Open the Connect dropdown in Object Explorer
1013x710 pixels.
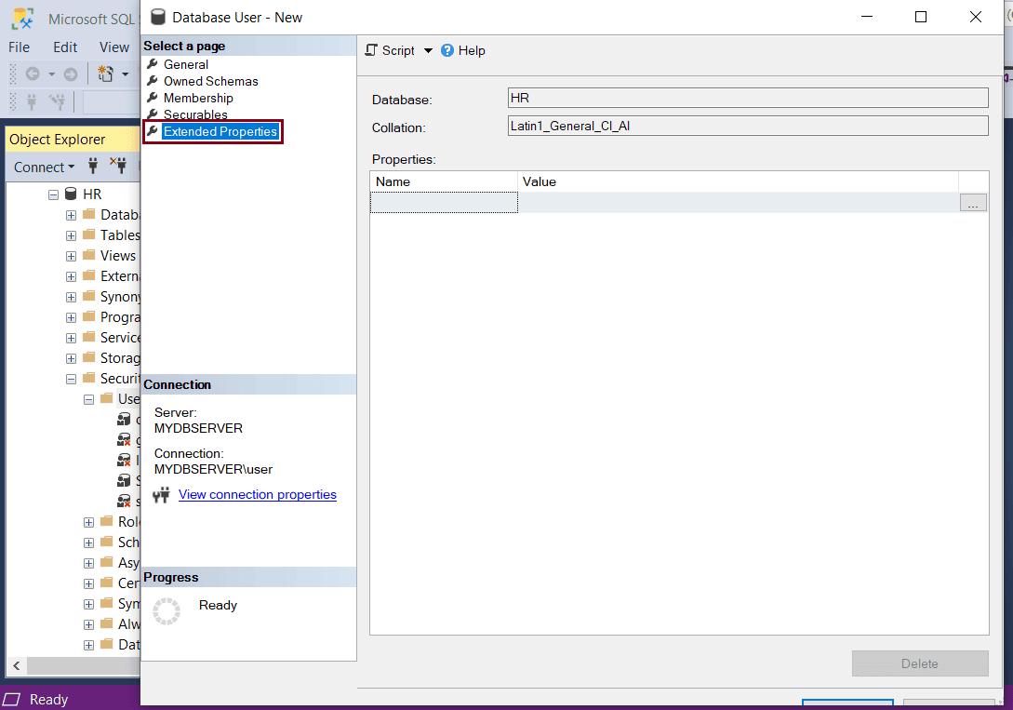click(44, 167)
